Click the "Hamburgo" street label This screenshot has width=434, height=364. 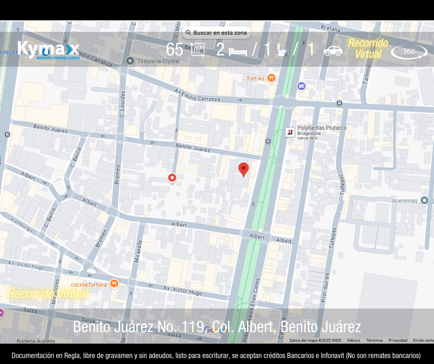pyautogui.click(x=21, y=224)
